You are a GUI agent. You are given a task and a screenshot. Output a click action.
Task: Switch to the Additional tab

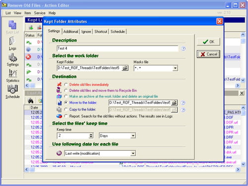[x=71, y=31]
